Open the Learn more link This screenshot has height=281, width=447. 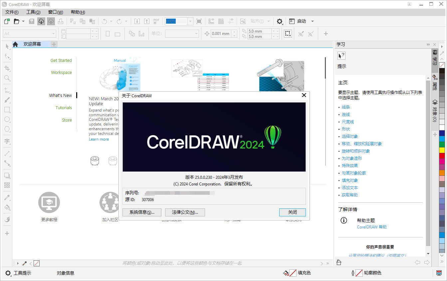[x=99, y=139]
